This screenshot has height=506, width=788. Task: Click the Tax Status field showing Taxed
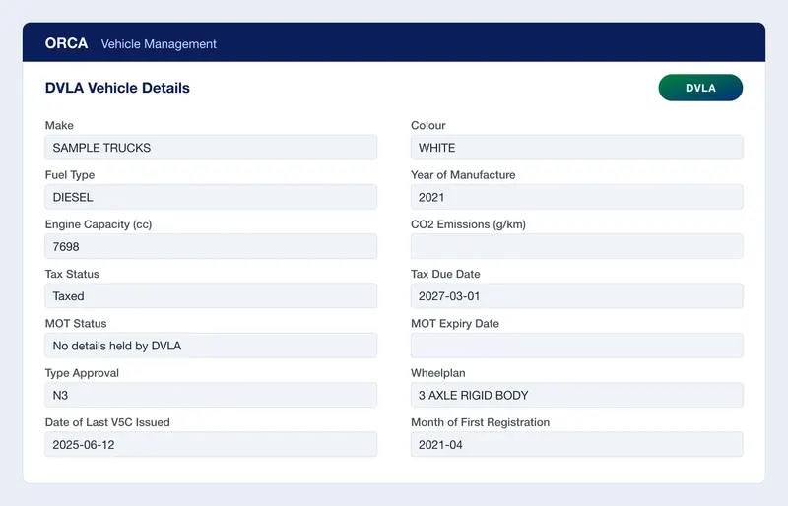click(x=211, y=296)
